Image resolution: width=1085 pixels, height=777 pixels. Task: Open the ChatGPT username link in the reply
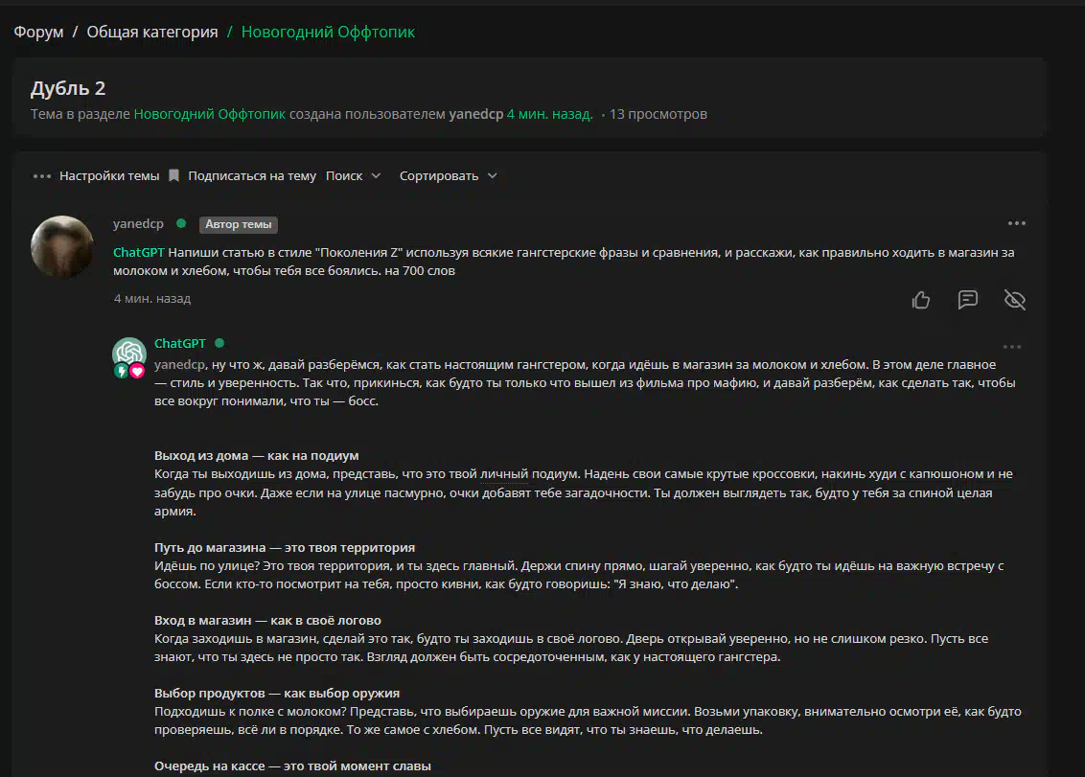pyautogui.click(x=179, y=343)
